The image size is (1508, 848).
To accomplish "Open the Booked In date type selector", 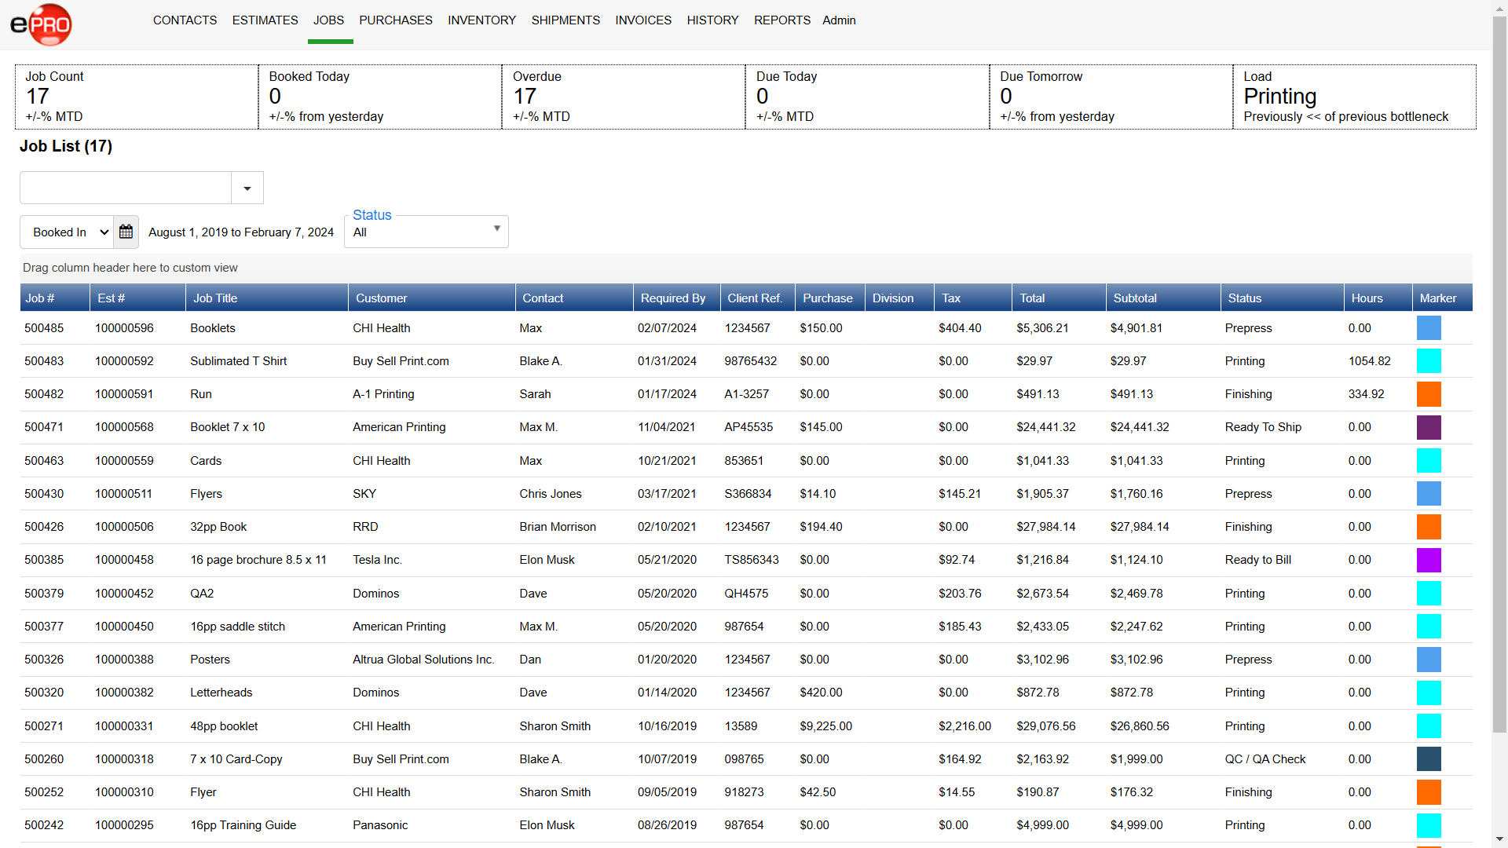I will coord(67,232).
